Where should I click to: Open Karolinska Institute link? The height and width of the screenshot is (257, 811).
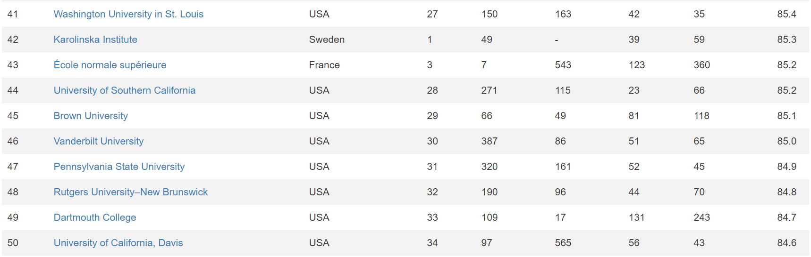pyautogui.click(x=95, y=40)
